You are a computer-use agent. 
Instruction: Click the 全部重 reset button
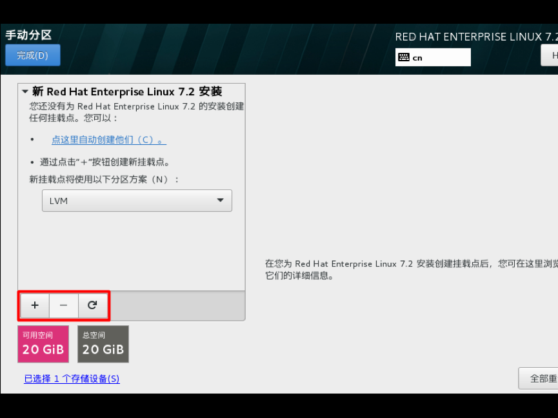click(538, 379)
